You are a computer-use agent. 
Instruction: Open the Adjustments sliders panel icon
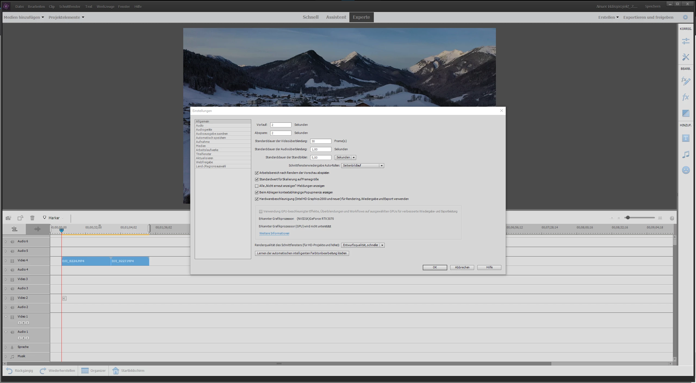pos(685,41)
